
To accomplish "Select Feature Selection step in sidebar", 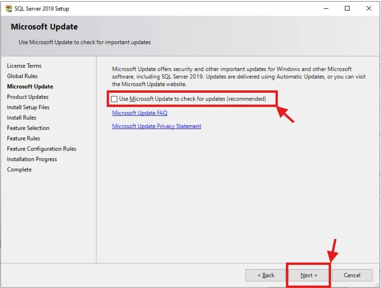I will [28, 128].
